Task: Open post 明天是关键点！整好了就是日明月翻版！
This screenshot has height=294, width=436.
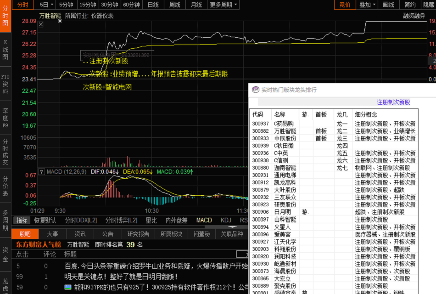Action: coord(121,277)
